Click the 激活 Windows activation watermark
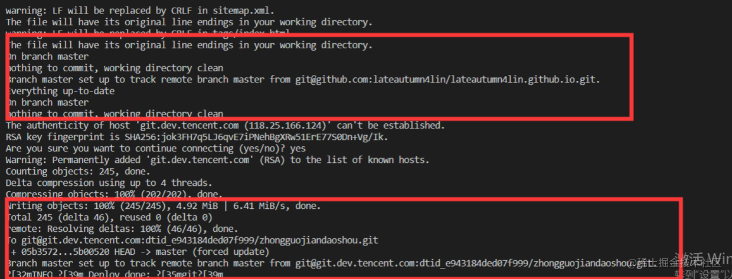This screenshot has width=732, height=279. coord(704,260)
